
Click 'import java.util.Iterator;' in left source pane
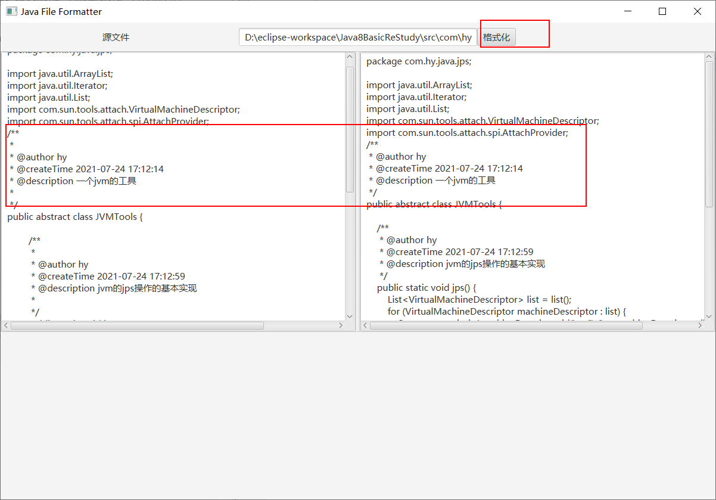57,85
